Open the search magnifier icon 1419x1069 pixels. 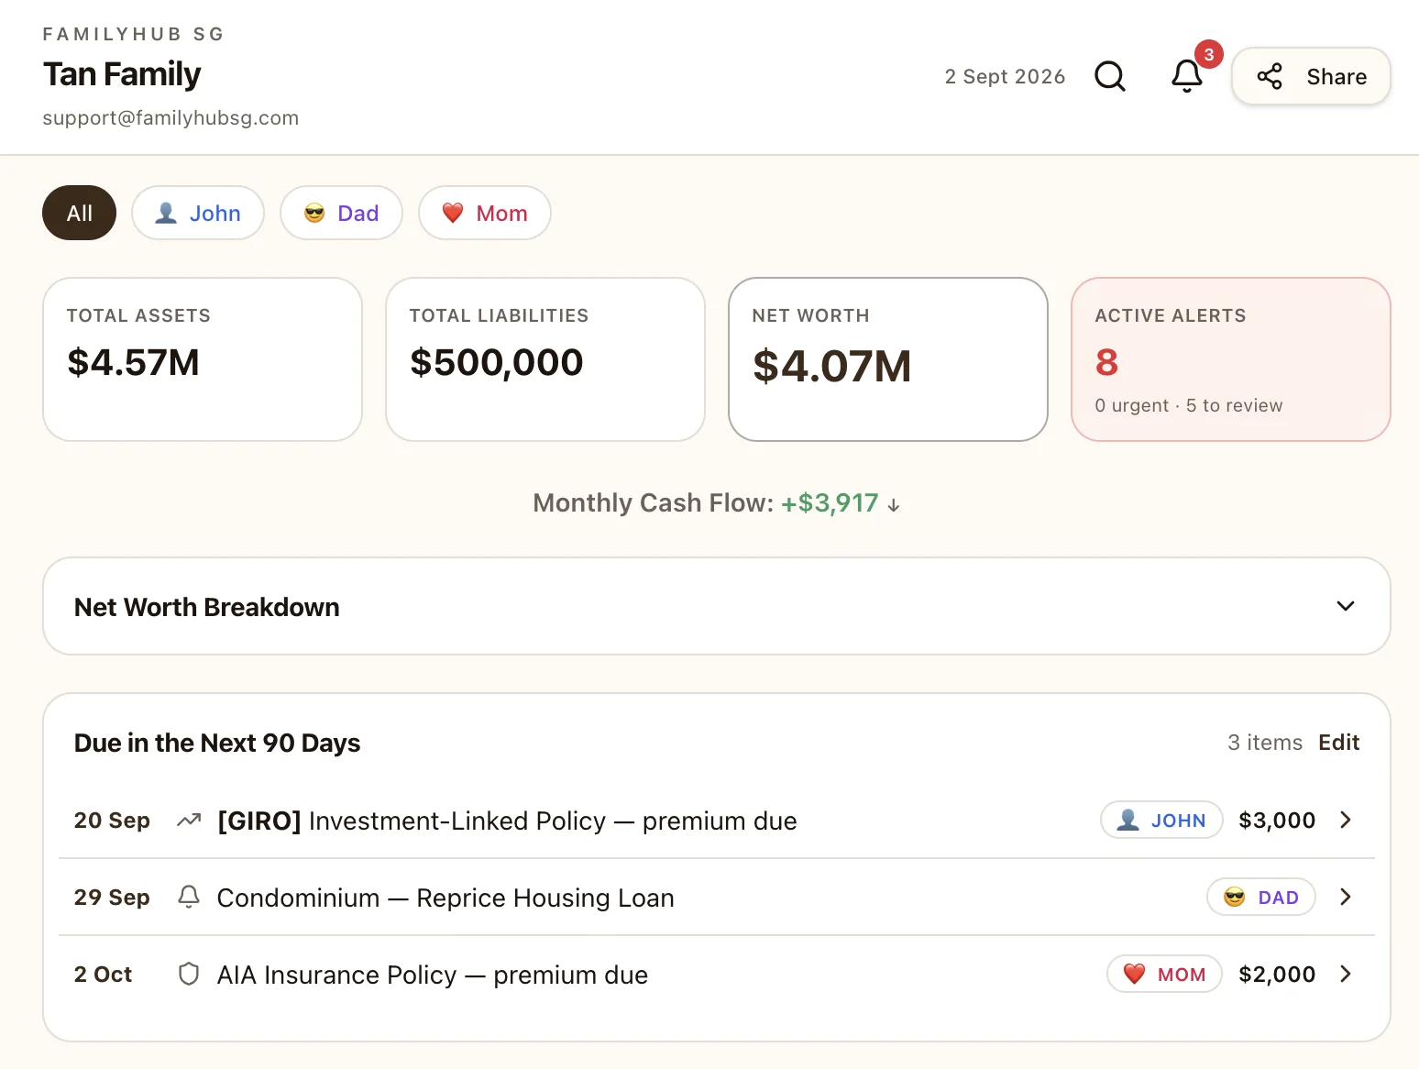click(x=1110, y=76)
